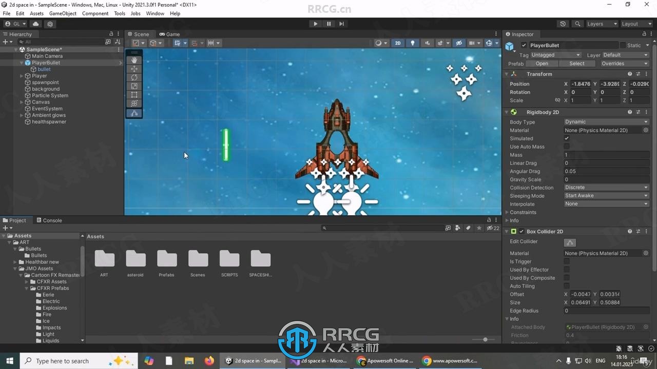
Task: Select the Transform tool in scene toolbar
Action: click(x=134, y=104)
